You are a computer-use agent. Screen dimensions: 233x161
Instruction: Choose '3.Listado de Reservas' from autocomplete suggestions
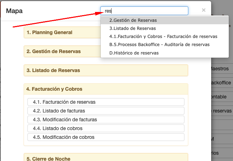[133, 28]
